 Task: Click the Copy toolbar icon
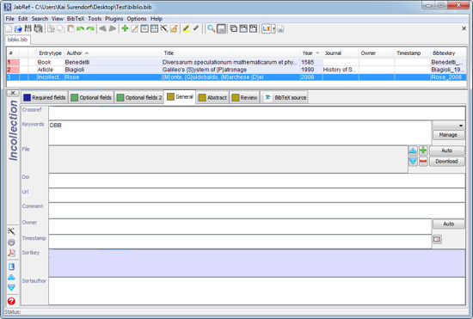[x=61, y=29]
